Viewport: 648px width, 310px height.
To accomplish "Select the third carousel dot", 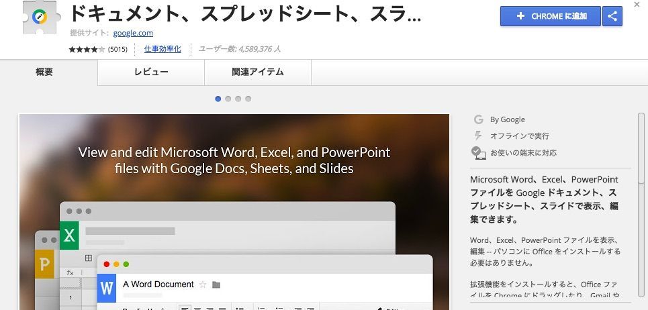I will tap(238, 99).
